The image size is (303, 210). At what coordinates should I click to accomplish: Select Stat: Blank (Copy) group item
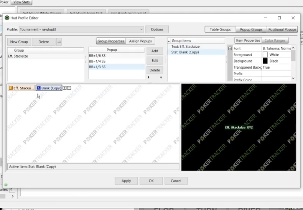pos(196,52)
